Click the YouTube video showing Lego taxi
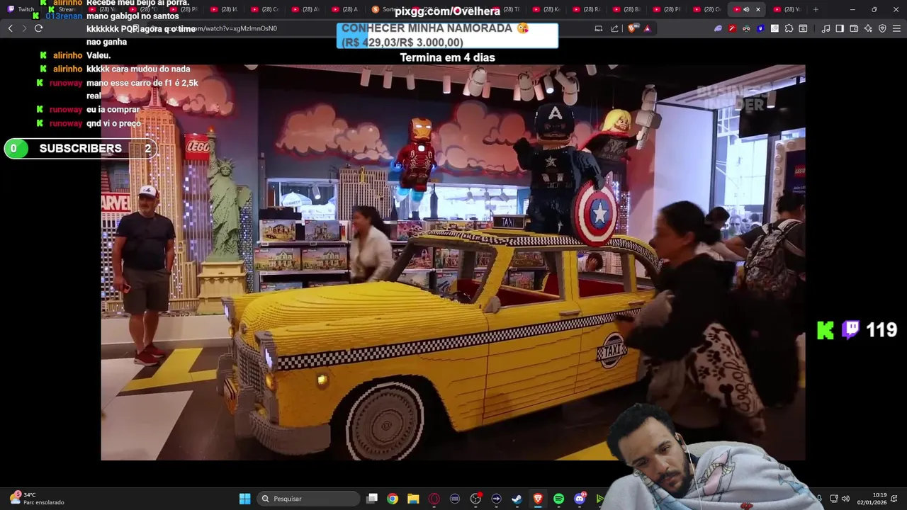The width and height of the screenshot is (907, 510). (453, 262)
